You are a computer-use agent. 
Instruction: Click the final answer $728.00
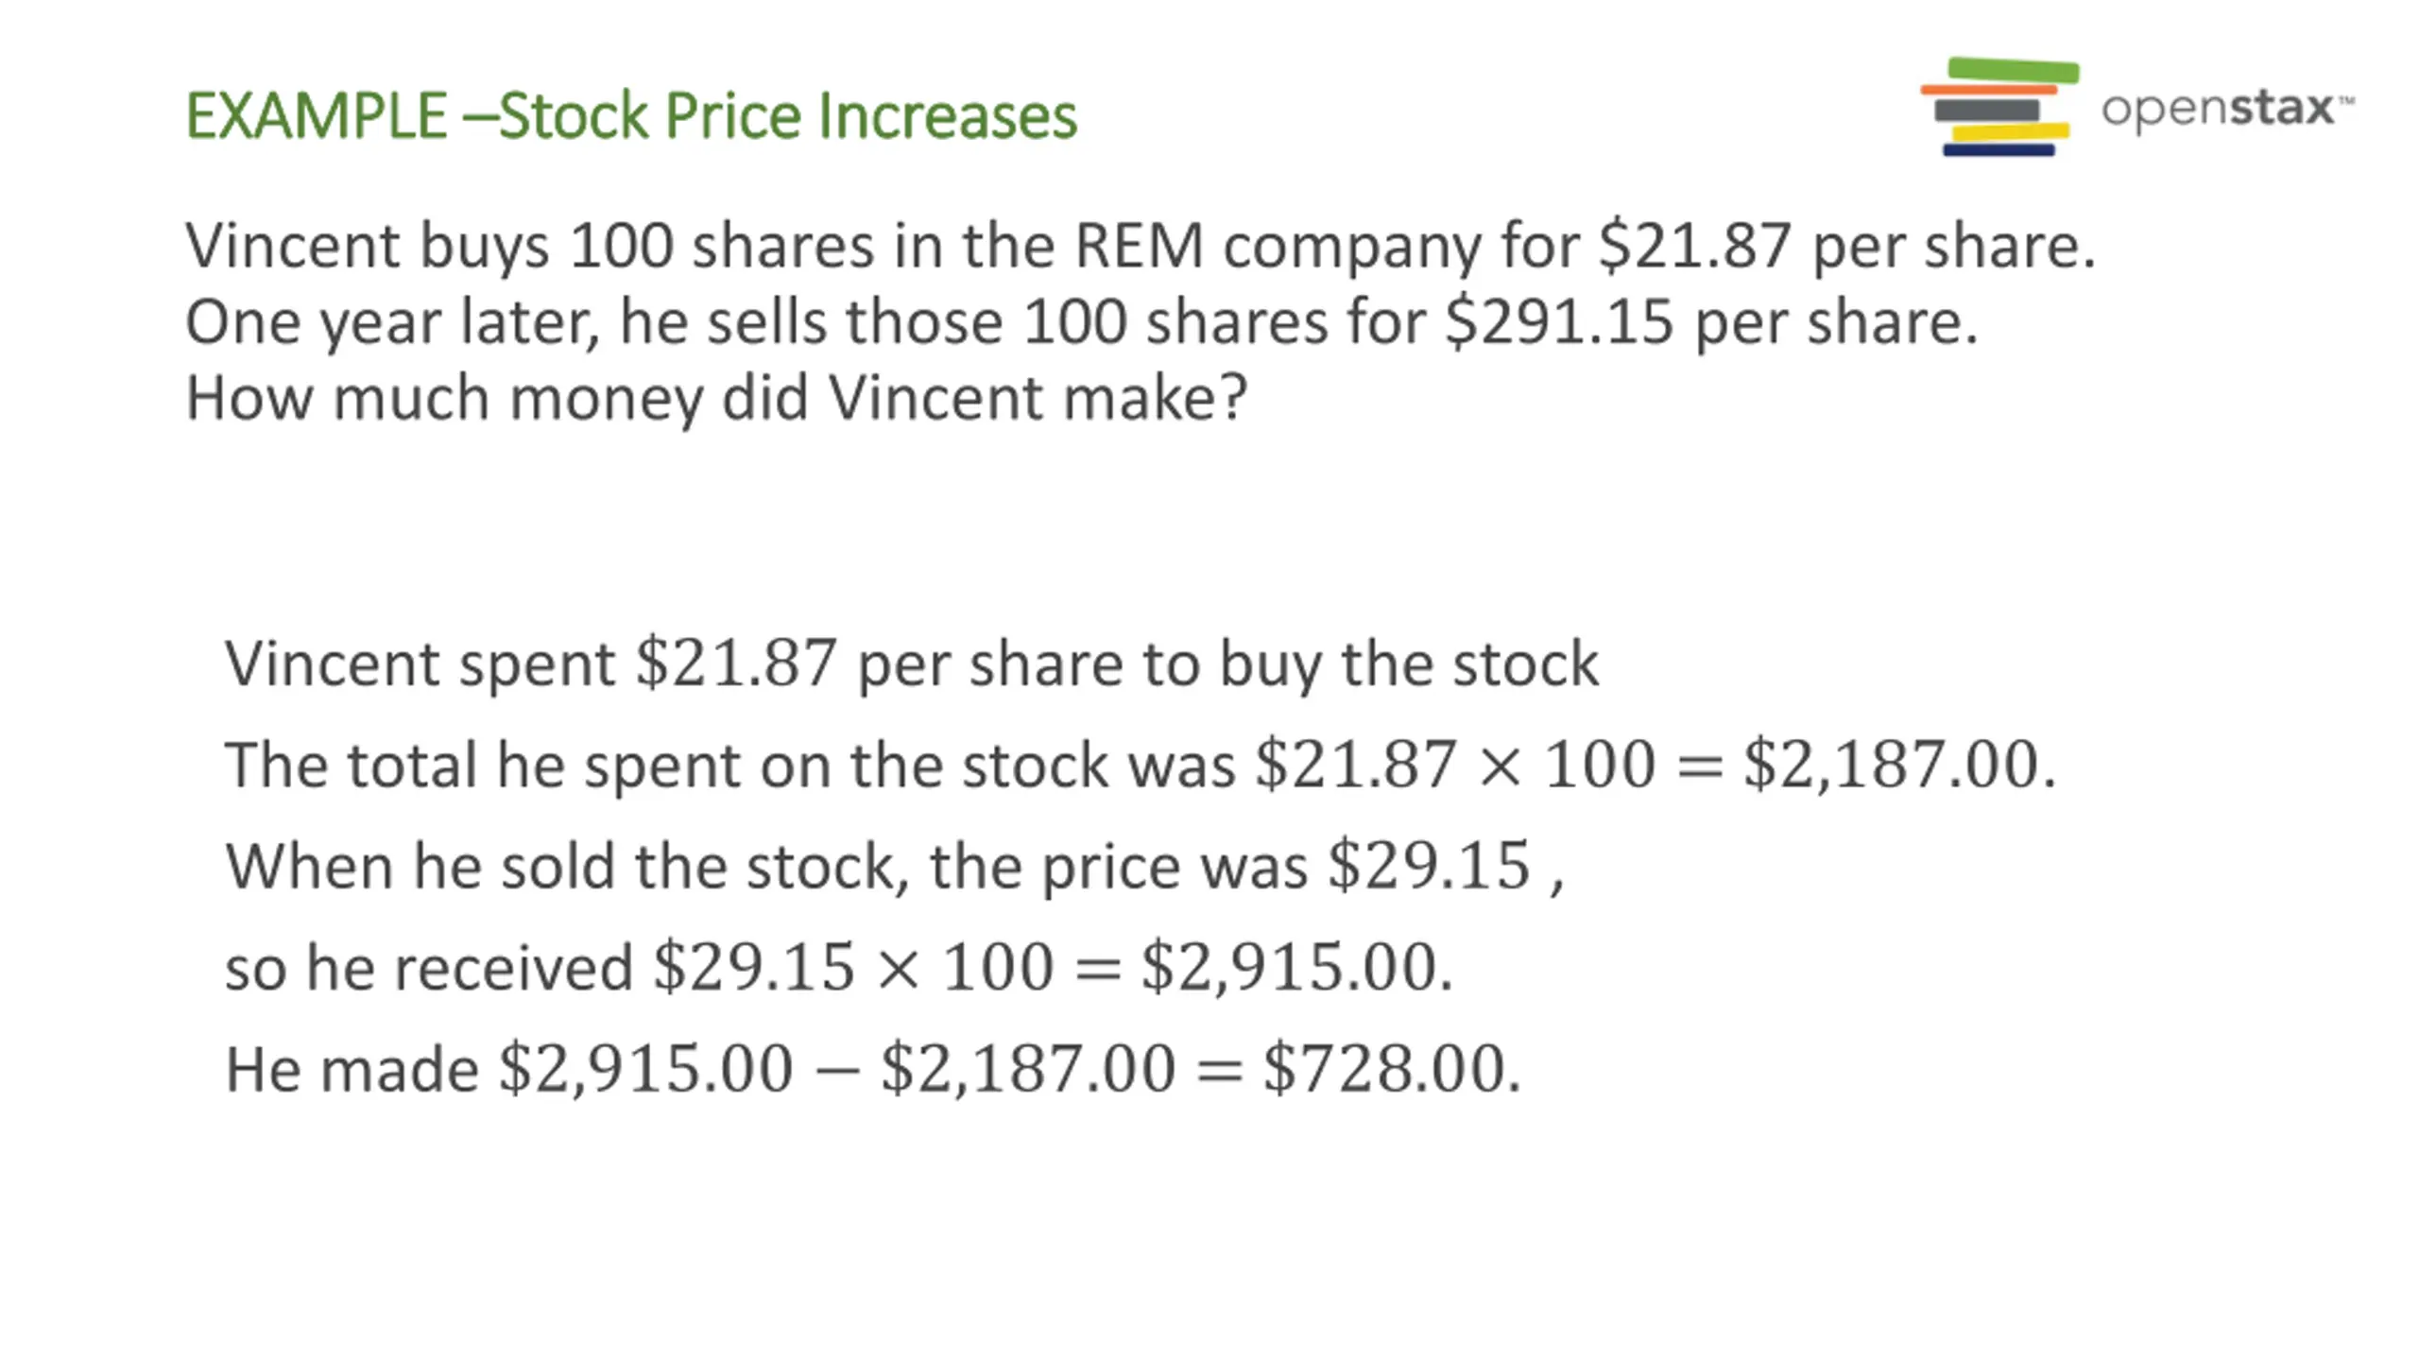[x=1391, y=1070]
